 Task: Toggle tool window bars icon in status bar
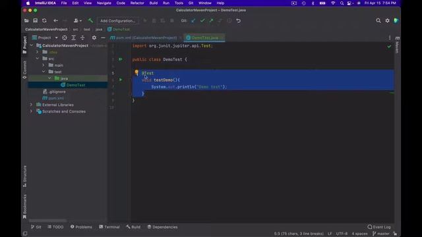(25, 234)
